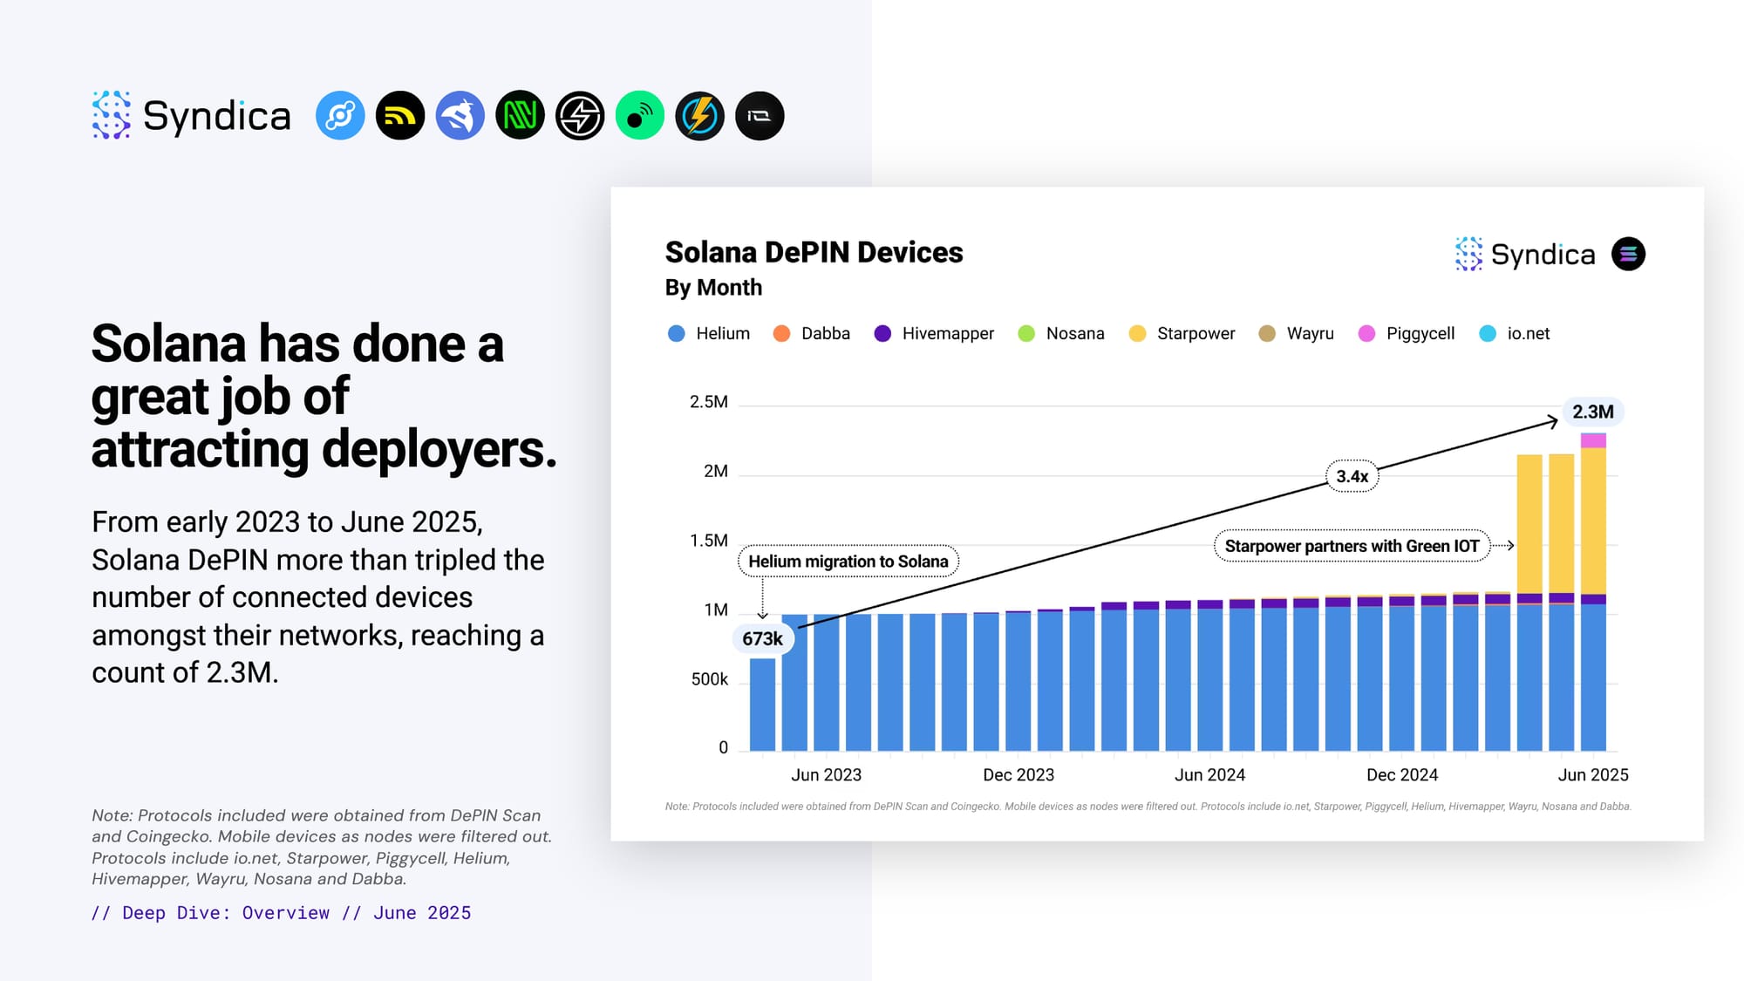
Task: Click the yellow Dabba wifi logo
Action: pos(400,115)
